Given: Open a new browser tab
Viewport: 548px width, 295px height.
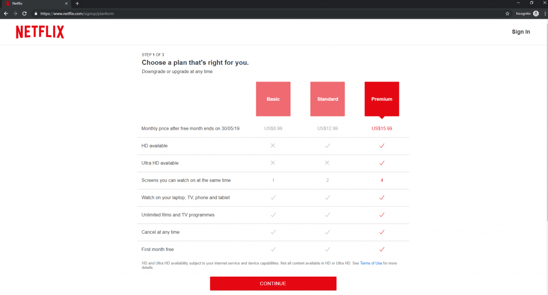Looking at the screenshot, I should coord(77,3).
